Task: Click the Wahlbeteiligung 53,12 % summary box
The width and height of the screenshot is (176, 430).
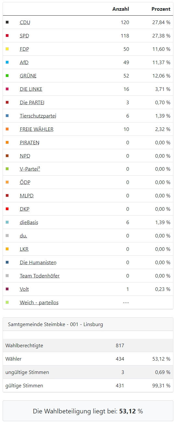Action: point(88,411)
